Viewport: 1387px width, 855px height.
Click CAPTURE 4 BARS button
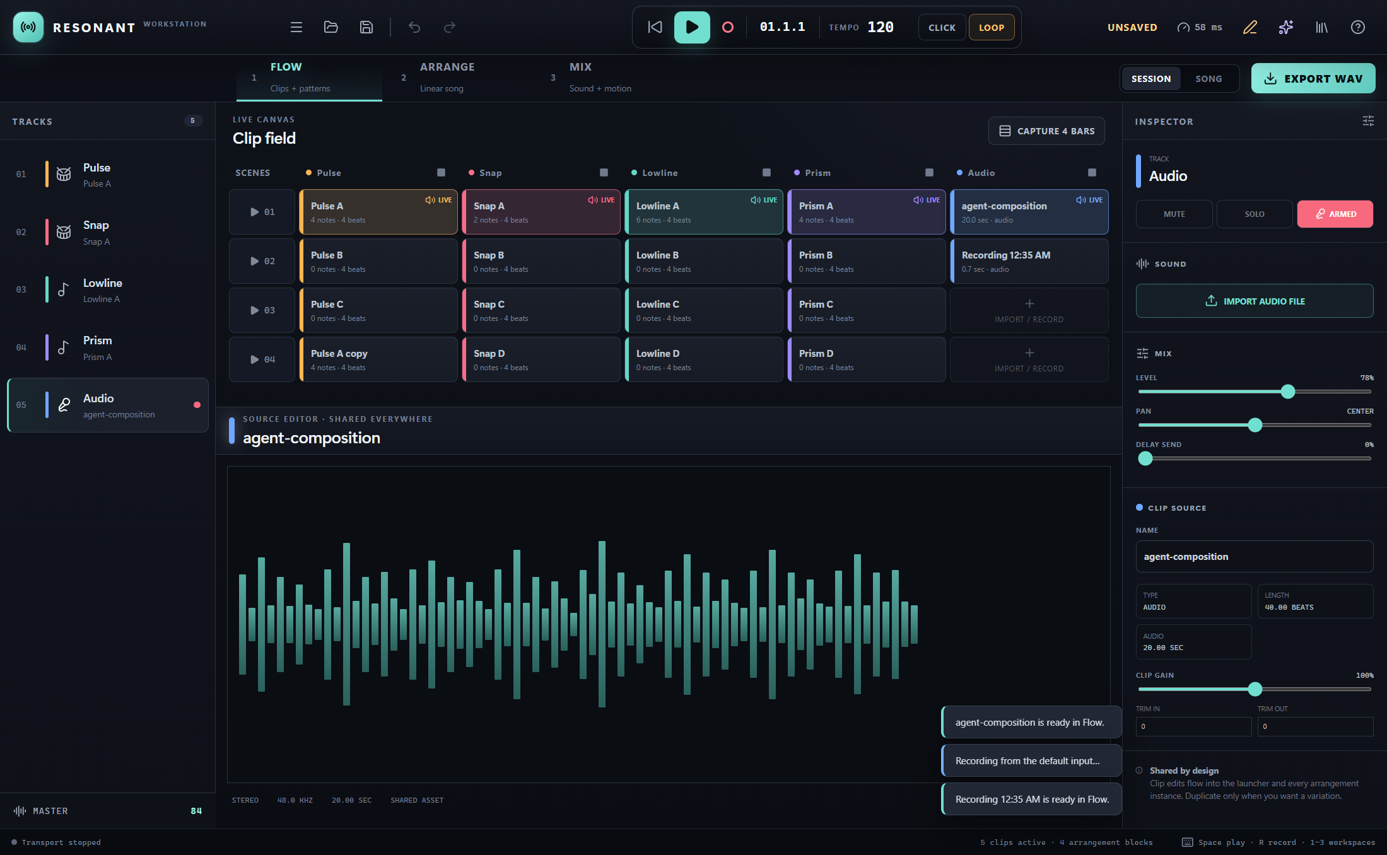click(1046, 131)
